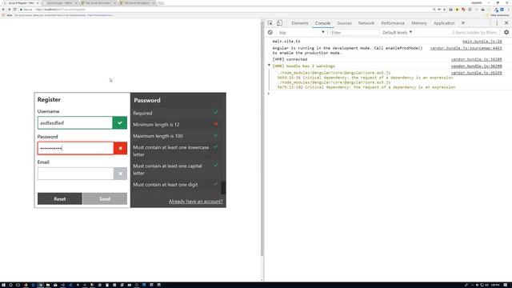Image resolution: width=512 pixels, height=288 pixels.
Task: Open the vendor.bundle.js:sourcemap:4463 link
Action: pyautogui.click(x=466, y=48)
